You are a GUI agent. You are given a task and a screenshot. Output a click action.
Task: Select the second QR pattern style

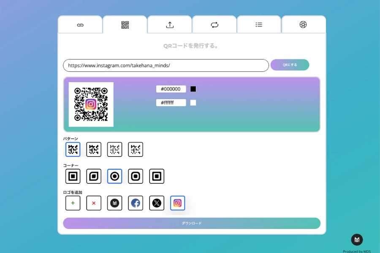pyautogui.click(x=94, y=149)
